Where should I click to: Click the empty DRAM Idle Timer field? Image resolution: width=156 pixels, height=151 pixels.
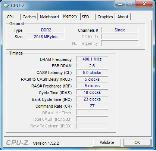pyautogui.click(x=92, y=113)
